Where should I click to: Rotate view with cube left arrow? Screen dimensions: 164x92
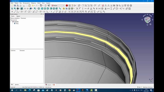pyautogui.click(x=142, y=20)
